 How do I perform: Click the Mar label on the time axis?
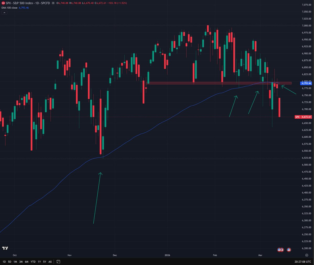point(260,255)
